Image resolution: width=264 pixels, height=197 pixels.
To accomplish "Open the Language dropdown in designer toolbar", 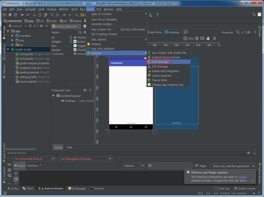I will [173, 32].
